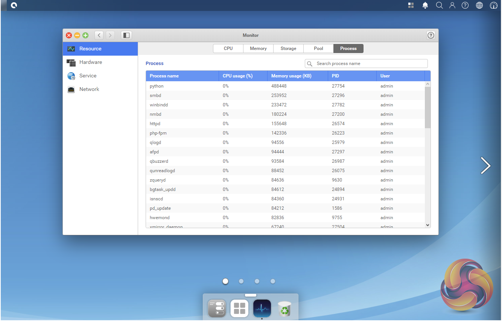The image size is (502, 321).
Task: Open the dashboard gauge icon
Action: (494, 5)
